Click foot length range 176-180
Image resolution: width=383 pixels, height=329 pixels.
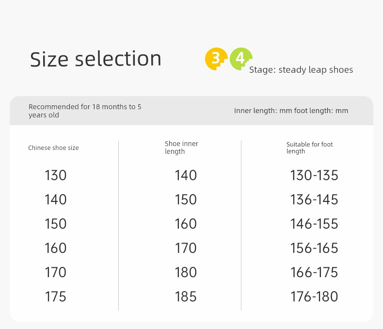pos(314,296)
